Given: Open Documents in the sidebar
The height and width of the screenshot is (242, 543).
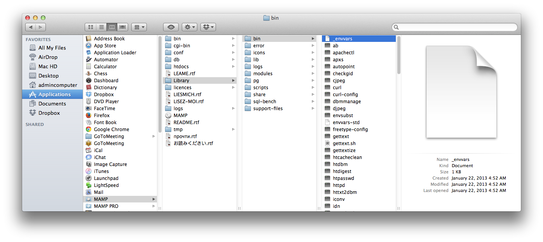Looking at the screenshot, I should click(x=52, y=104).
